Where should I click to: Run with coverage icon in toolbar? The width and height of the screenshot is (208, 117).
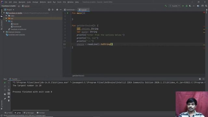point(190,6)
